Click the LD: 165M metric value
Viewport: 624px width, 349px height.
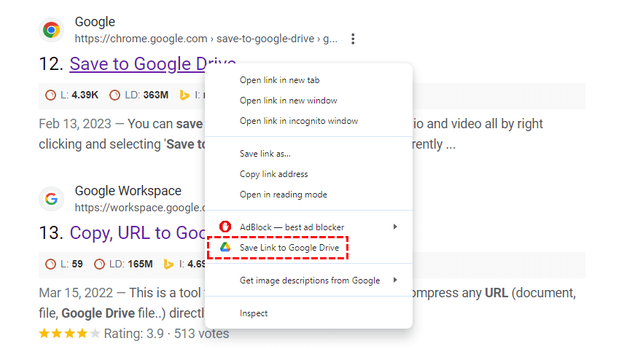pyautogui.click(x=131, y=264)
